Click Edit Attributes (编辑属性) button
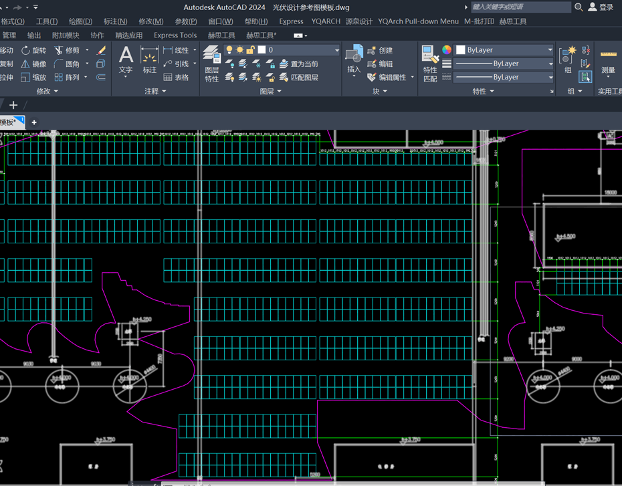 click(x=387, y=78)
